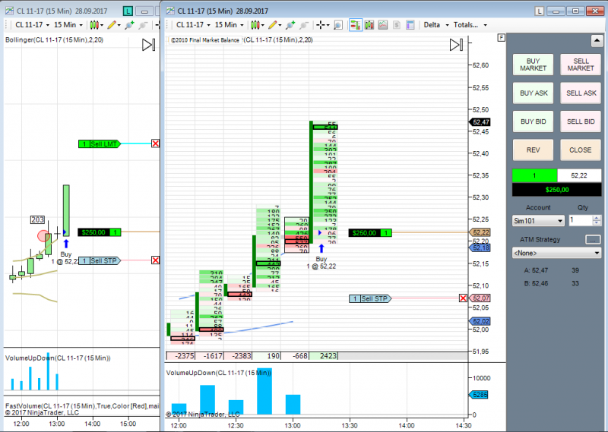Click the 52,07 stop price marker
The image size is (608, 432).
(x=480, y=298)
